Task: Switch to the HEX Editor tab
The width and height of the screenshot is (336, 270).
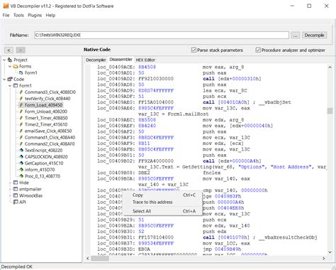Action: click(x=145, y=60)
